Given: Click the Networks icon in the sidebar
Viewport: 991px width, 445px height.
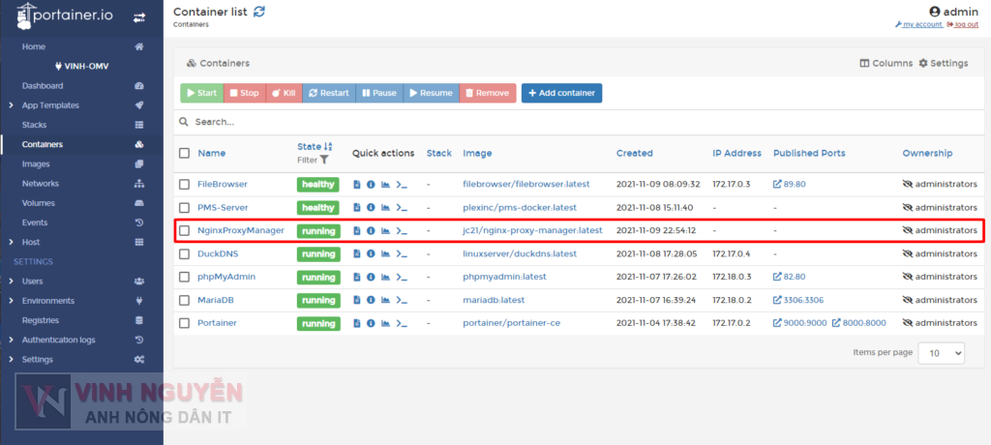Looking at the screenshot, I should coord(139,184).
